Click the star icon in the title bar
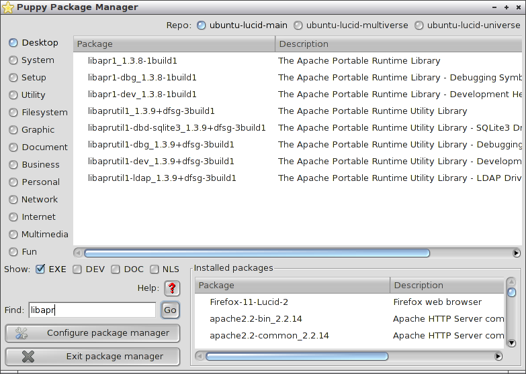Image resolution: width=526 pixels, height=374 pixels. pos(7,7)
